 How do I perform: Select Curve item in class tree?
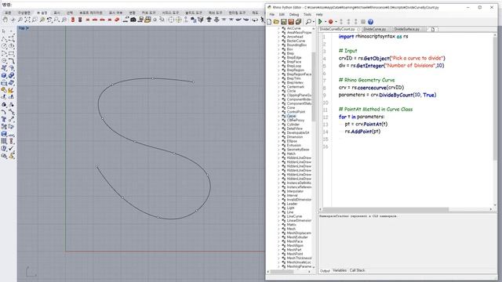tap(291, 116)
